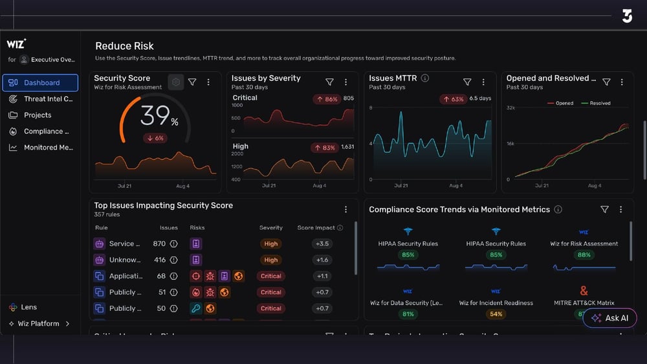Screen dimensions: 647x364
Task: Click the Critical 86% trend badge
Action: coord(327,99)
